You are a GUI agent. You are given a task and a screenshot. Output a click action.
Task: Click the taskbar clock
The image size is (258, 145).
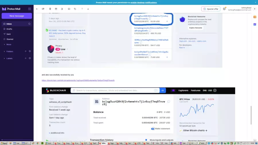point(252,143)
